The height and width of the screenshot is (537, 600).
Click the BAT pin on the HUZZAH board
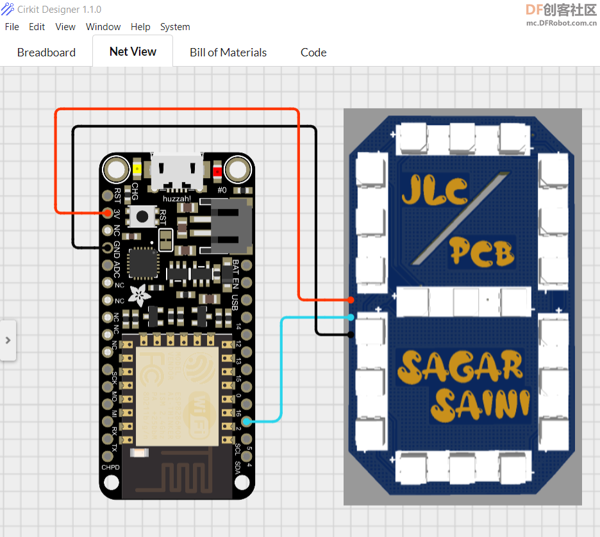[247, 265]
